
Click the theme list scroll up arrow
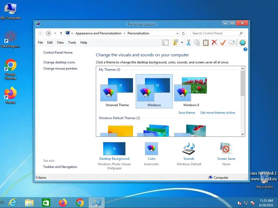click(x=242, y=69)
